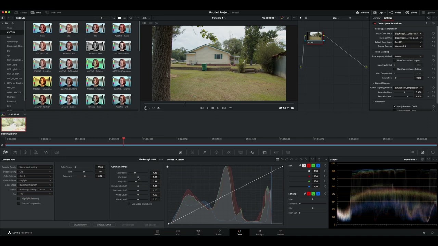438x246 pixels.
Task: Open the Gamut Mapping Method dropdown
Action: 408,88
